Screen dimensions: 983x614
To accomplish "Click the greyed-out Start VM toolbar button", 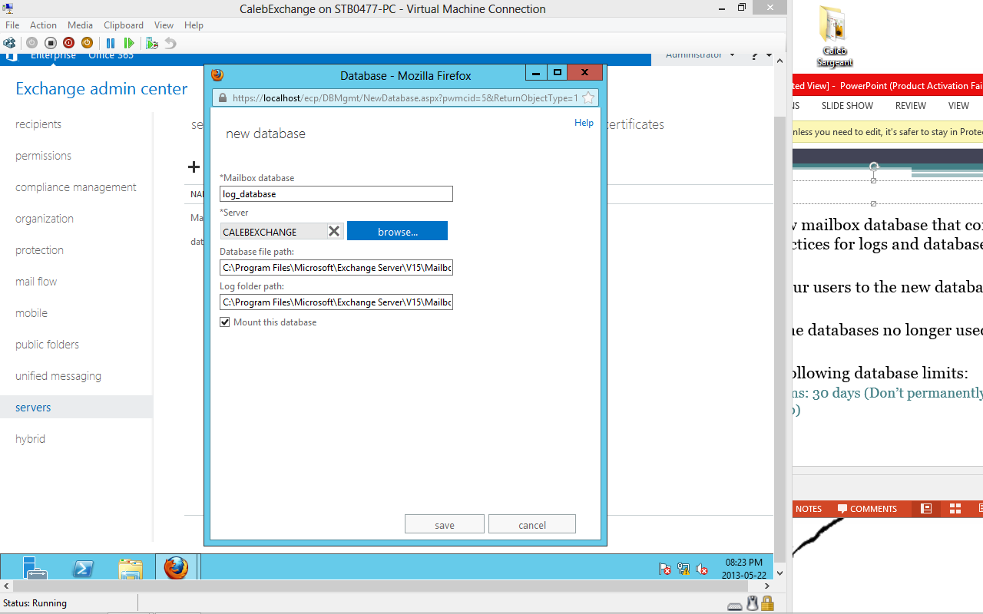I will pyautogui.click(x=31, y=43).
